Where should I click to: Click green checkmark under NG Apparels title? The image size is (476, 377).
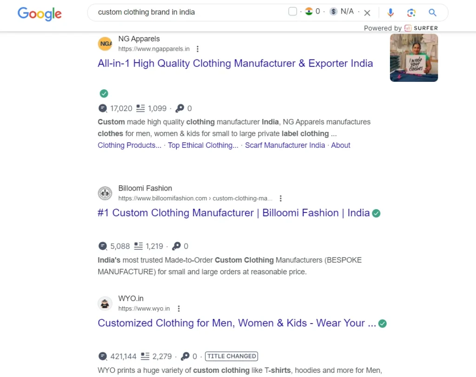pos(104,93)
